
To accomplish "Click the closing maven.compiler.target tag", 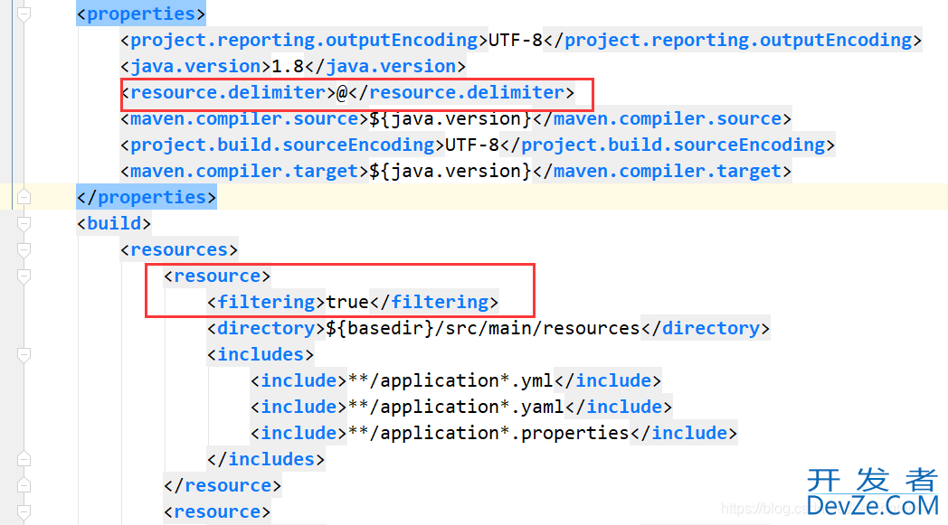I will [x=662, y=171].
